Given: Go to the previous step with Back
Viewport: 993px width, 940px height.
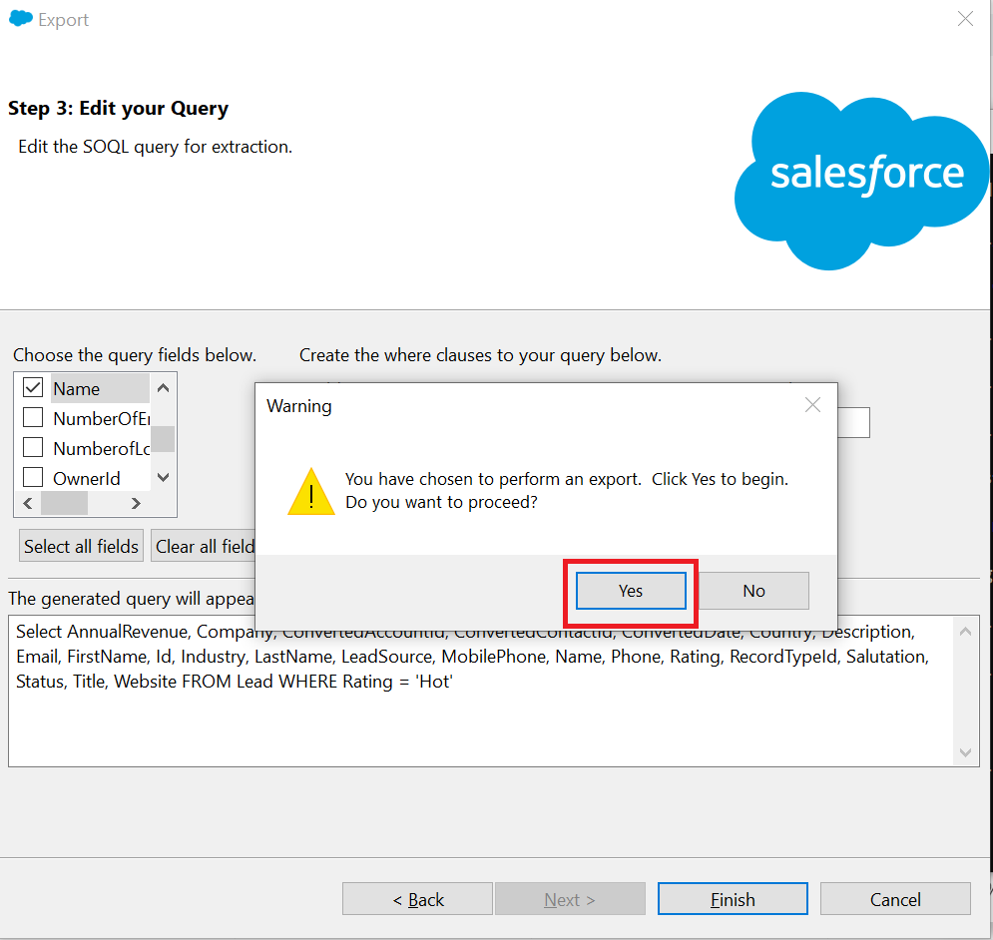Looking at the screenshot, I should [x=418, y=899].
